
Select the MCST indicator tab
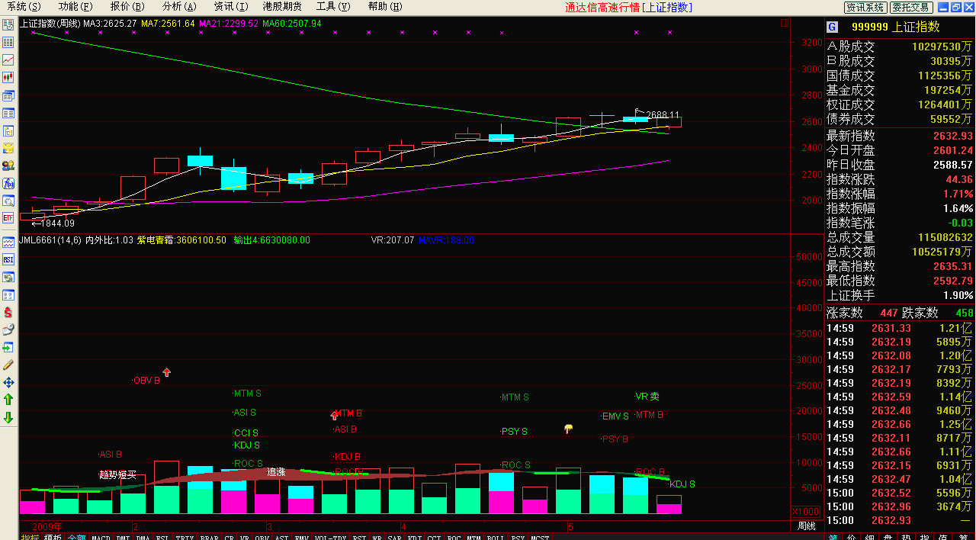[540, 535]
